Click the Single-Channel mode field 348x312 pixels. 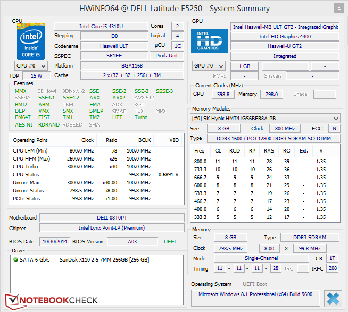click(x=261, y=258)
